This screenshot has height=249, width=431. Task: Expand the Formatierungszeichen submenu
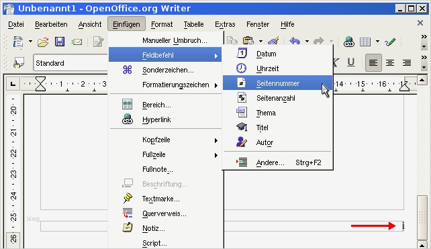(x=165, y=85)
